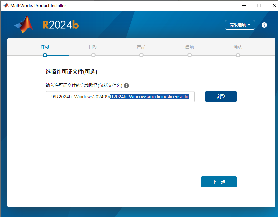Click the MATLAB logo in the header

[x=24, y=25]
